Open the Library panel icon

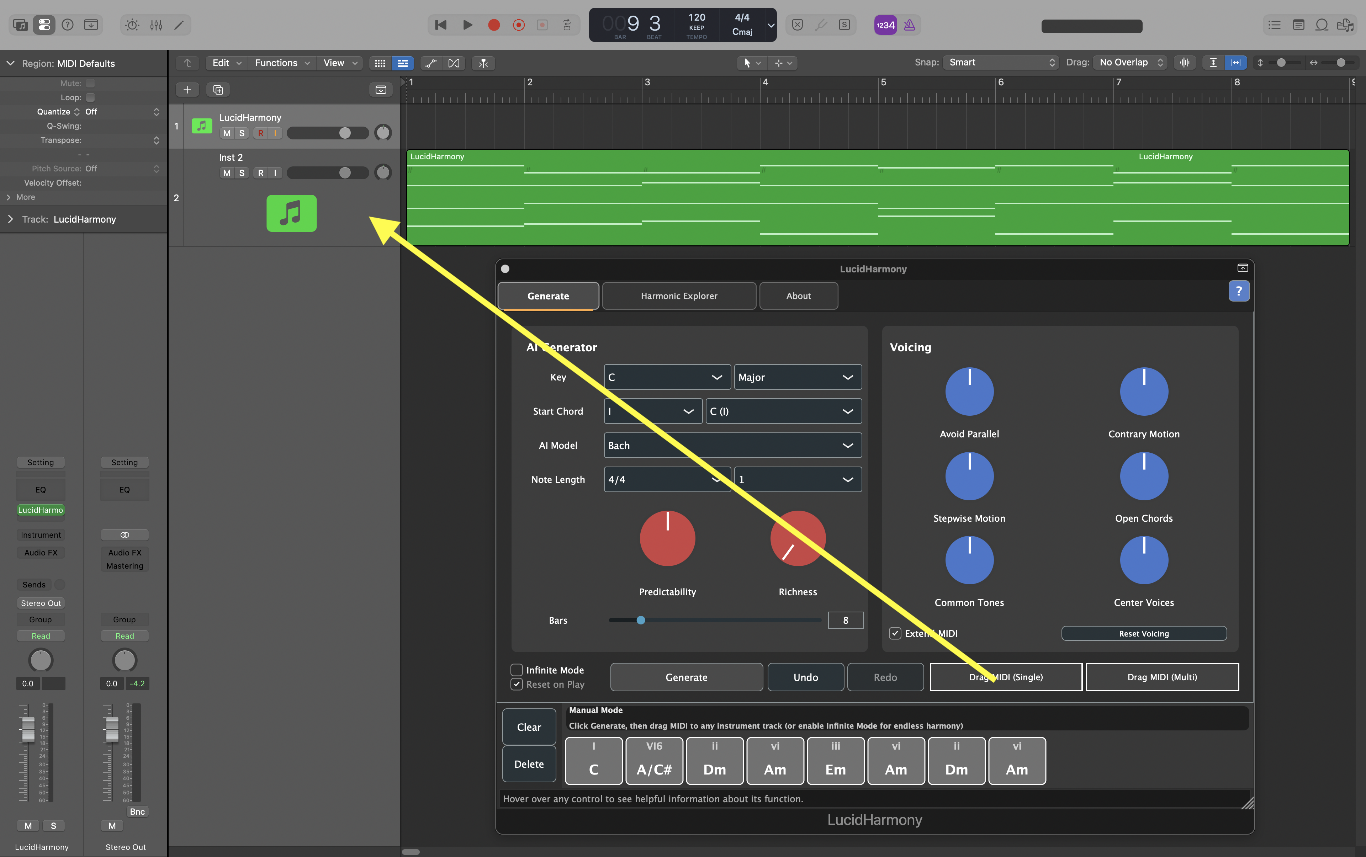coord(20,25)
